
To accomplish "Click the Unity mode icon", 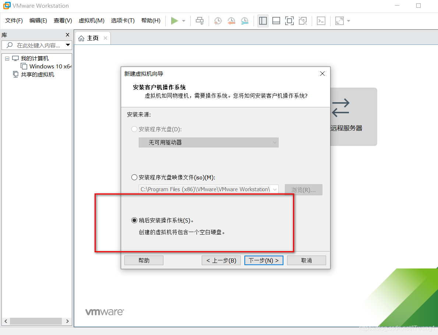I will 303,21.
